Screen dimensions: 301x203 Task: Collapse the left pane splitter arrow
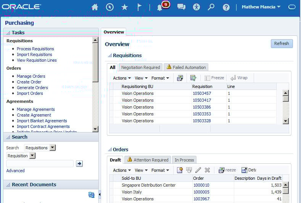(100, 194)
